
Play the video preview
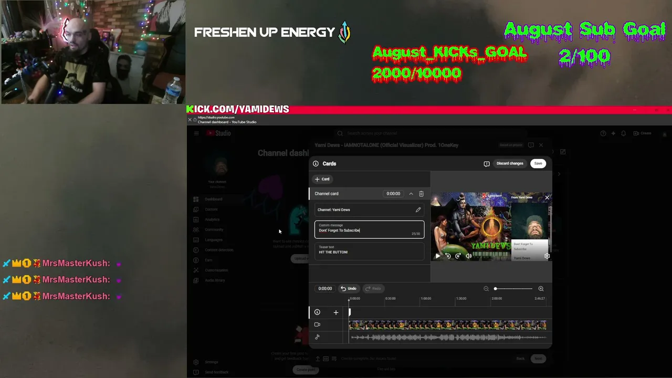point(437,256)
